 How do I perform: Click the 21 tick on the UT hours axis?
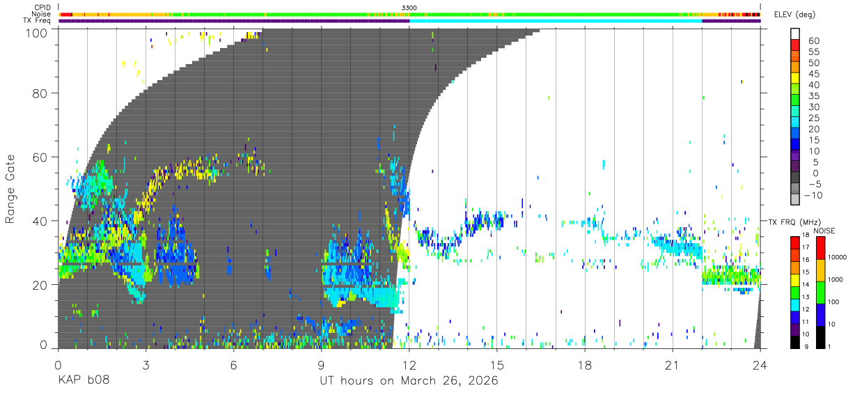point(673,365)
